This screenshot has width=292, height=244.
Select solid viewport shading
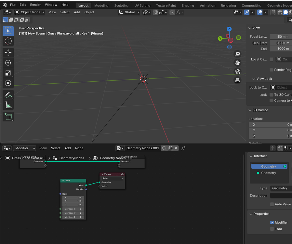point(285,12)
